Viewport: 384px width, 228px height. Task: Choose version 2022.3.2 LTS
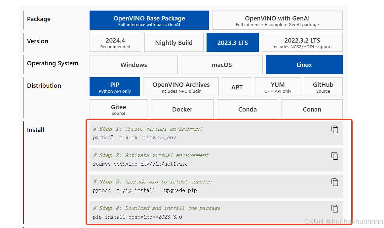302,42
